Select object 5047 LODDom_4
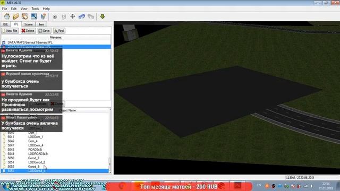The image size is (340, 191). [x=55, y=145]
